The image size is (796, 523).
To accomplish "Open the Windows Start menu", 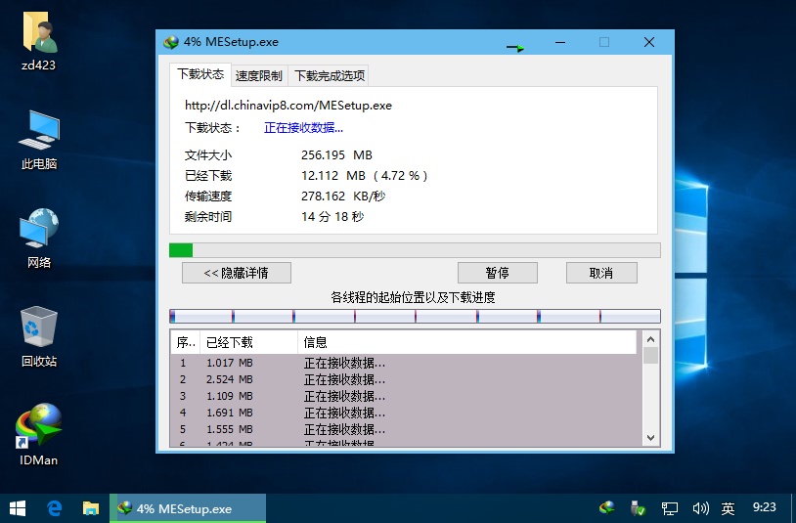I will 18,508.
